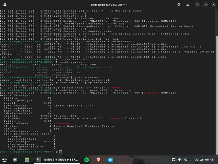This screenshot has height=164, width=218.
Task: Click the 'bMaxPacketSize0' field
Action: coord(28,113)
